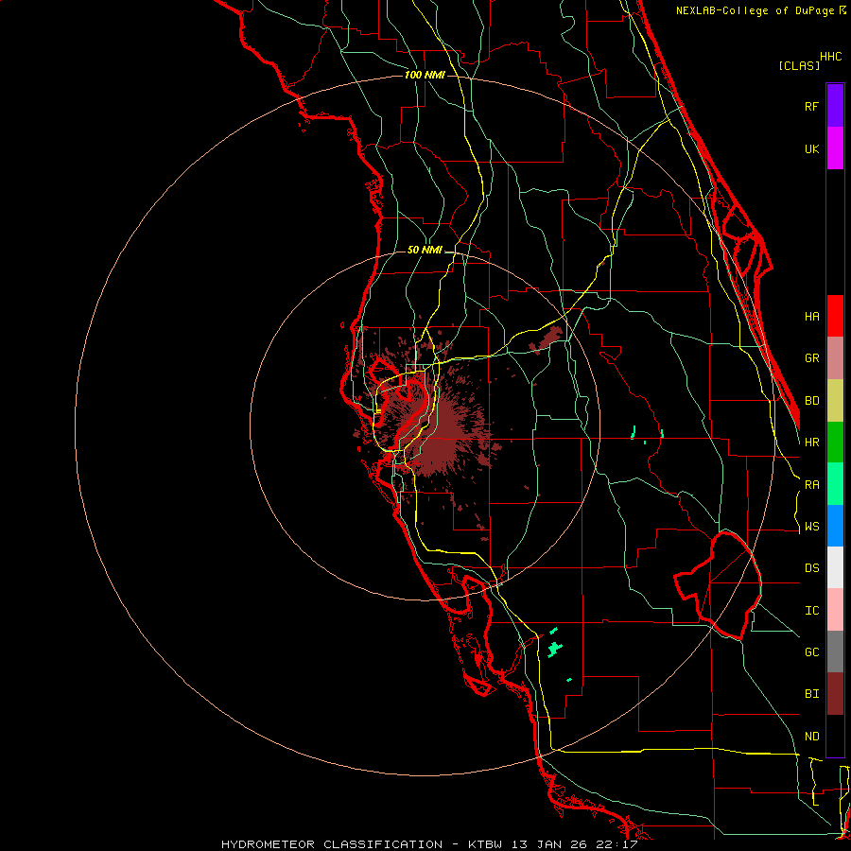Click the [CLAS] units label
Viewport: 851px width, 851px height.
tap(799, 65)
